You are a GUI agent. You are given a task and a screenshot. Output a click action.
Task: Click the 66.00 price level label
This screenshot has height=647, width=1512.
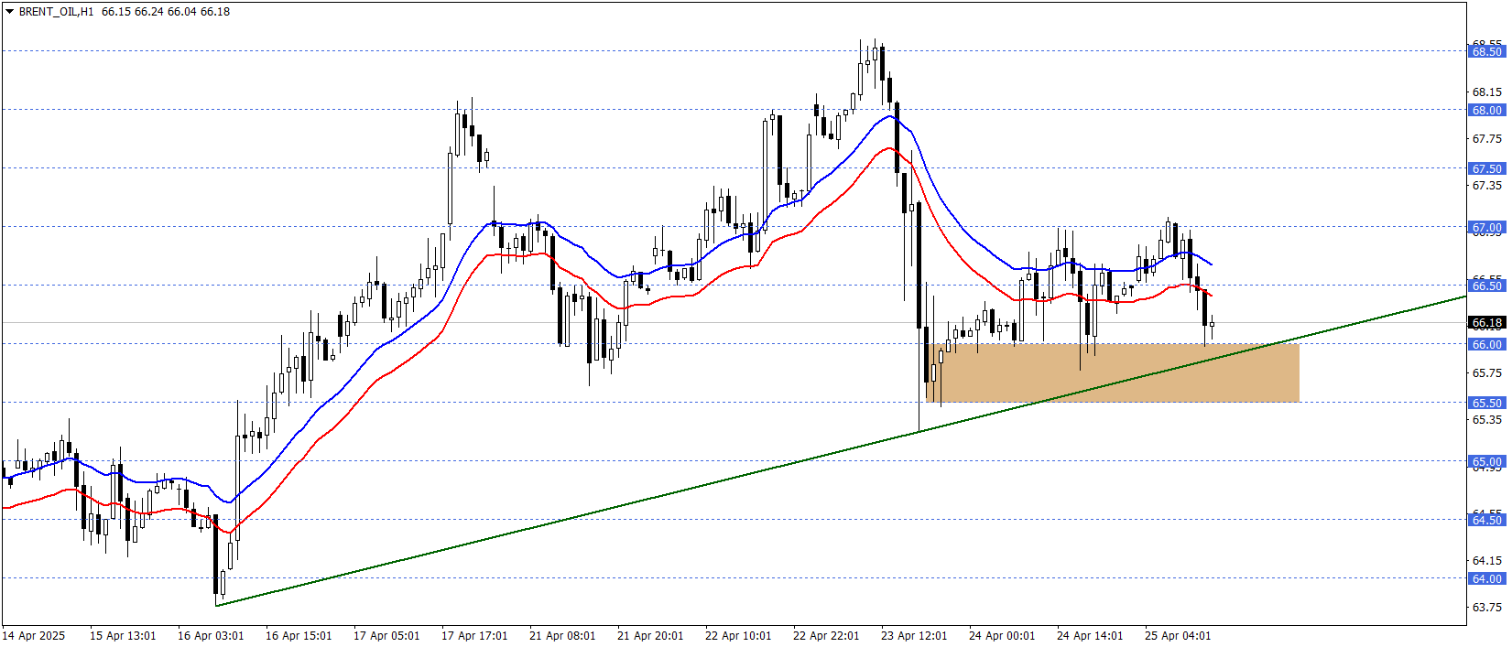pos(1486,344)
